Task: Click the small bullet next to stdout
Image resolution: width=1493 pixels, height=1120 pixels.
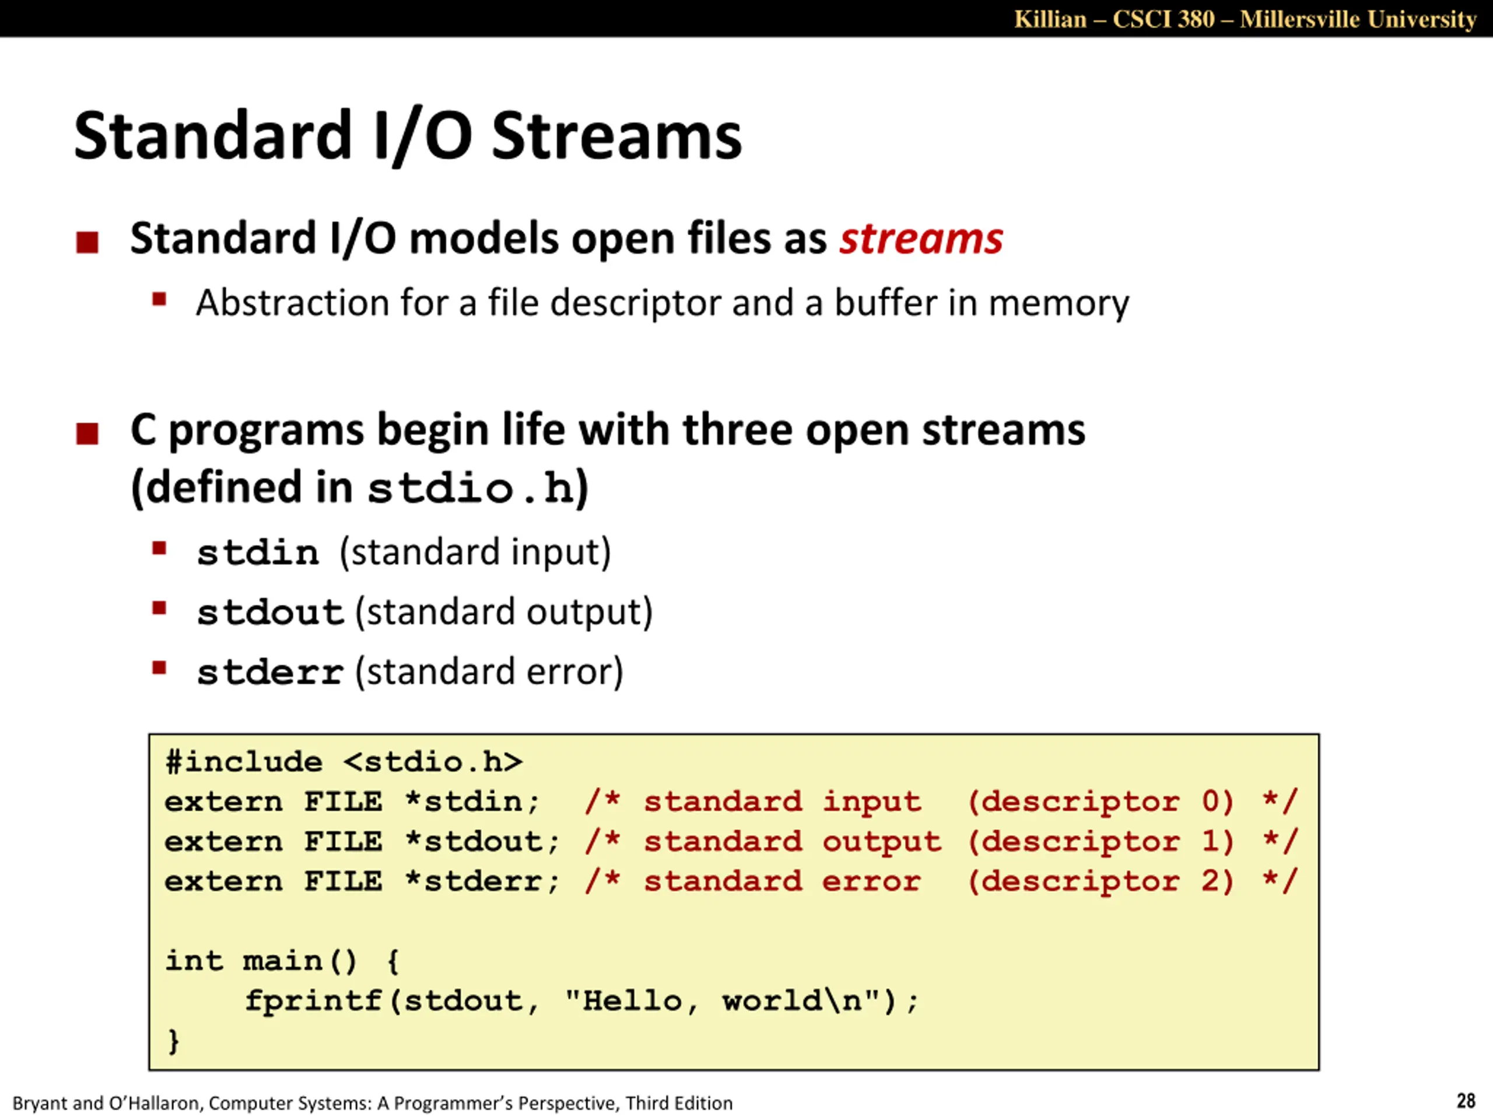Action: (159, 608)
